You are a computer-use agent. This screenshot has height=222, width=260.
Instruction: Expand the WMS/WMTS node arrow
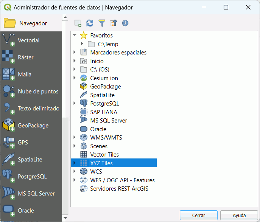tap(75, 137)
